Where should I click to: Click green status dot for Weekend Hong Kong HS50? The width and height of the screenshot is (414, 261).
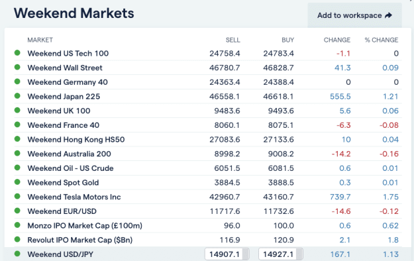pyautogui.click(x=17, y=138)
